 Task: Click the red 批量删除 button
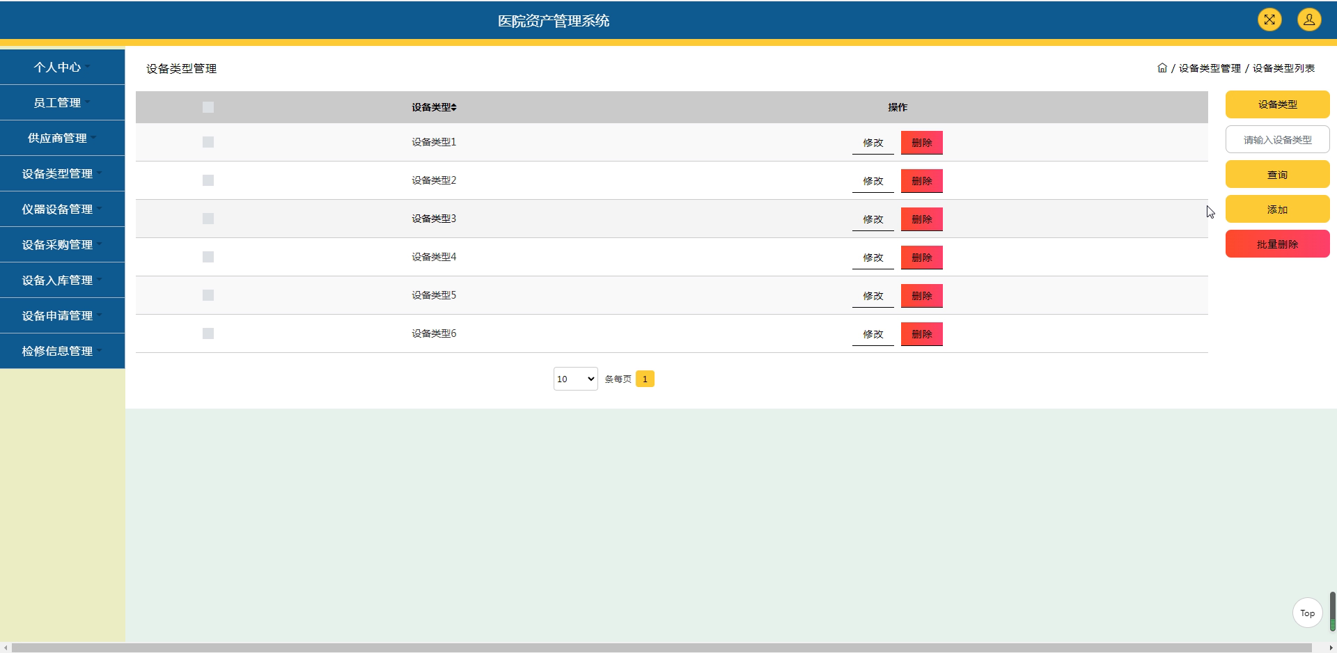pyautogui.click(x=1278, y=244)
